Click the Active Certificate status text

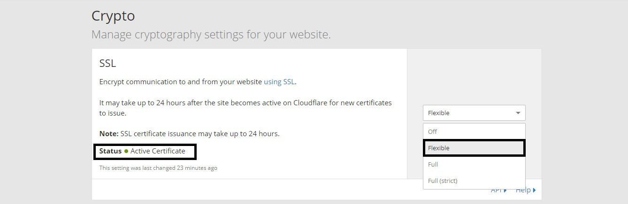(158, 151)
